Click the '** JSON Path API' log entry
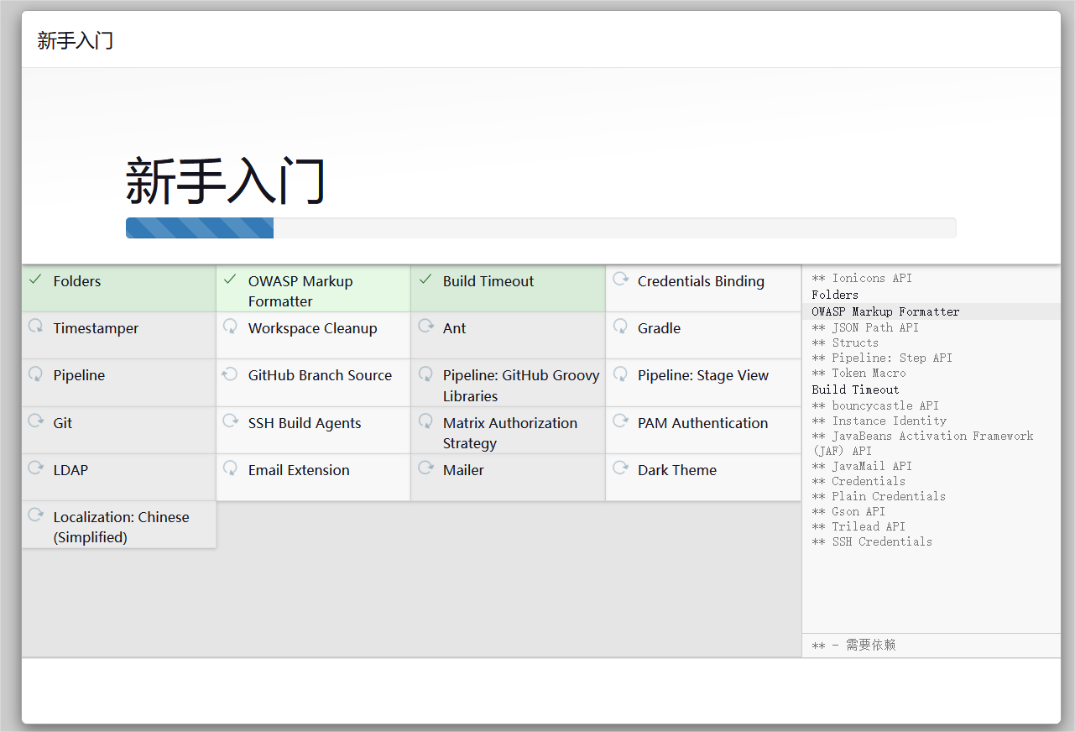 [x=865, y=327]
